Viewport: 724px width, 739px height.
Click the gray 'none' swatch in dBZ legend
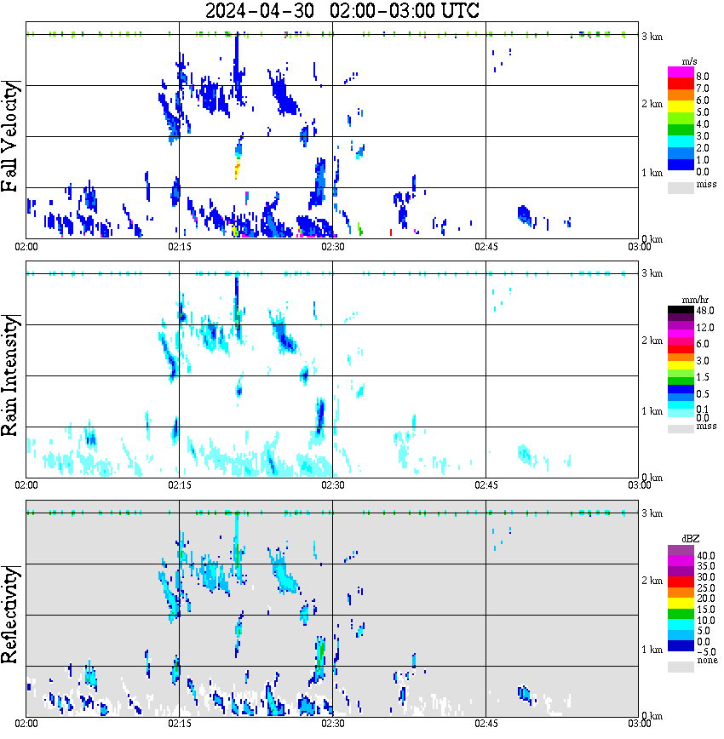point(681,667)
